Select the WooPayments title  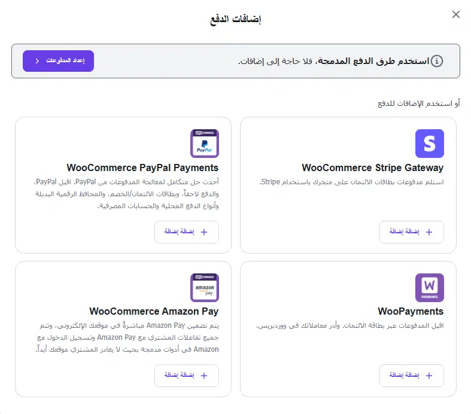(x=411, y=311)
